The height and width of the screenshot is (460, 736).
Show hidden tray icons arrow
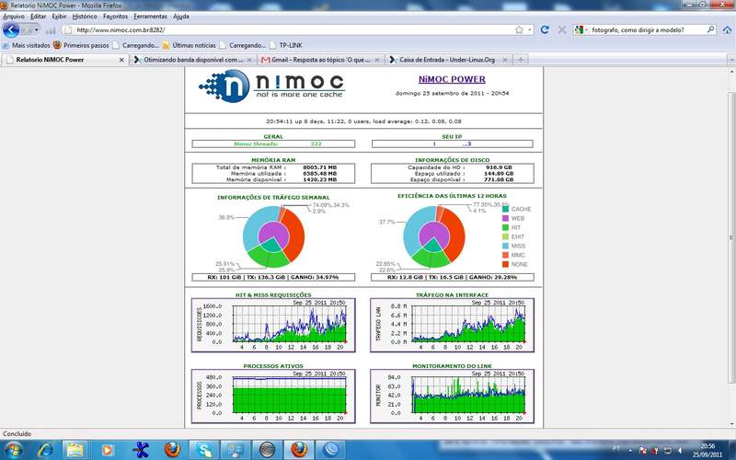pyautogui.click(x=630, y=451)
